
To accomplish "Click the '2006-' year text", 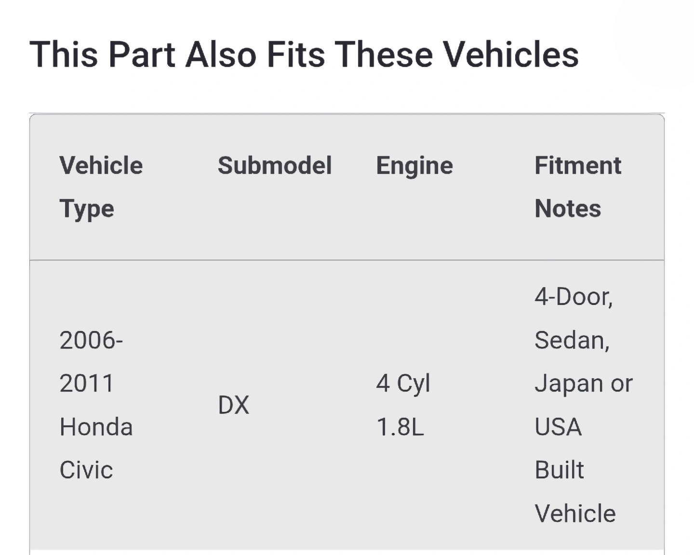I will click(91, 341).
